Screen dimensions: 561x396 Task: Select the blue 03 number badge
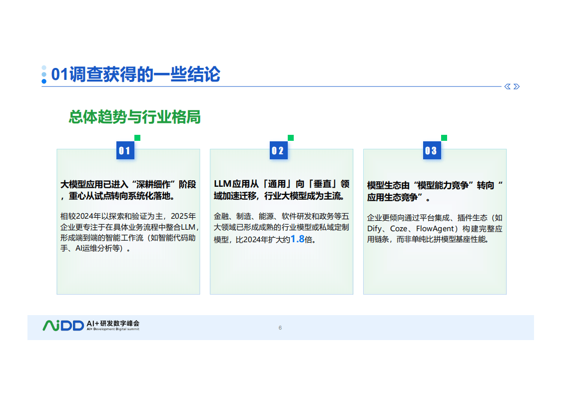pyautogui.click(x=431, y=151)
